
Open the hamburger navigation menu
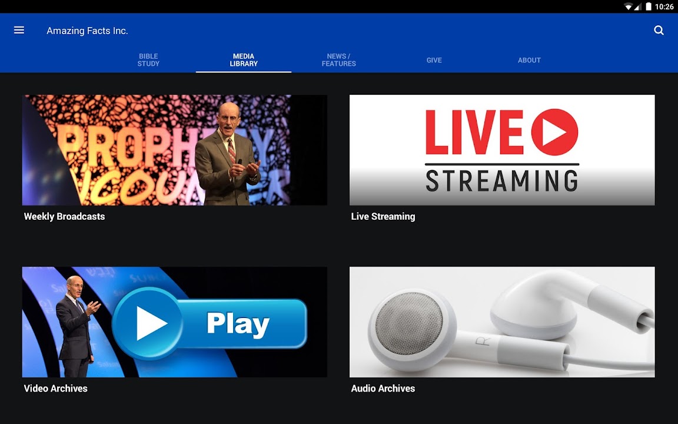(19, 30)
